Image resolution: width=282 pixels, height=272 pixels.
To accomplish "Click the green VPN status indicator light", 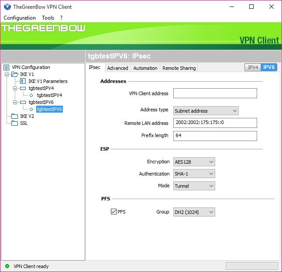I will tap(7, 266).
